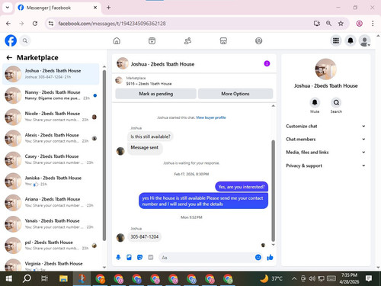Image resolution: width=381 pixels, height=286 pixels.
Task: Open Task View on the taskbar
Action: (45, 279)
